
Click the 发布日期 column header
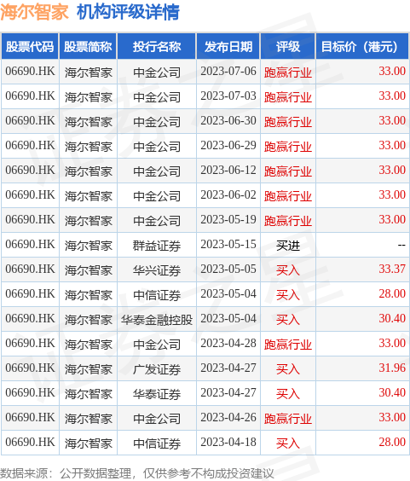coord(228,46)
